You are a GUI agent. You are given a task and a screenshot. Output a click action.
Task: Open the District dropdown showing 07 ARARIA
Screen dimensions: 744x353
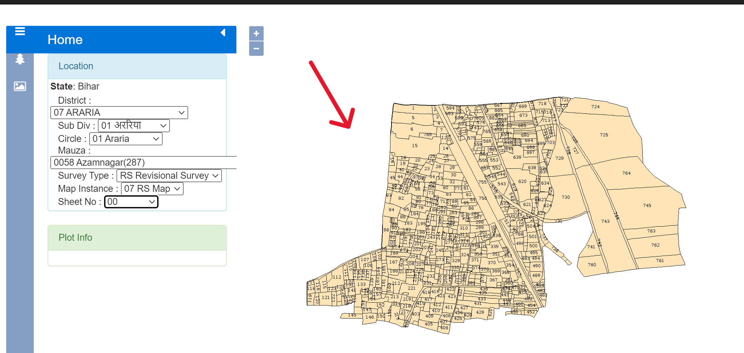click(119, 113)
